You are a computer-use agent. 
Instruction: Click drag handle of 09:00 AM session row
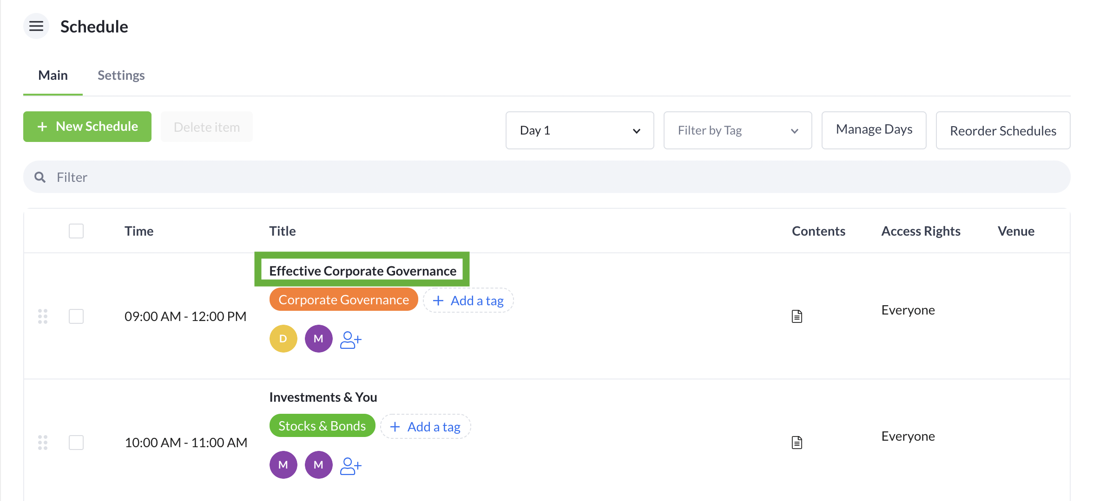43,316
